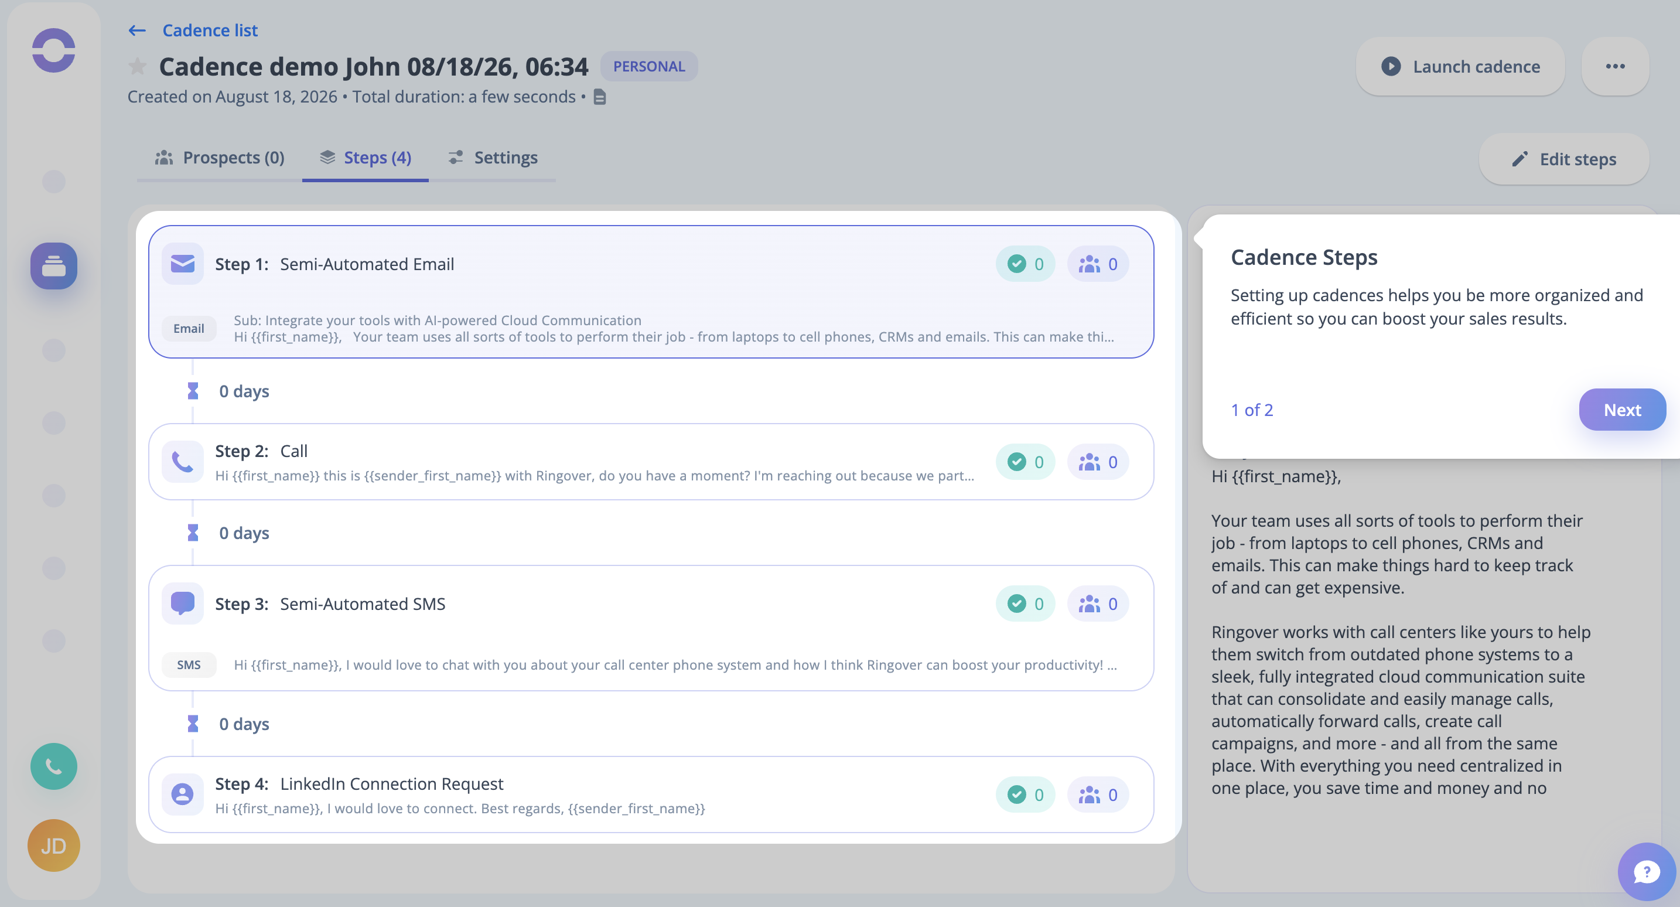Image resolution: width=1680 pixels, height=907 pixels.
Task: Open the three-dot more options menu
Action: tap(1615, 67)
